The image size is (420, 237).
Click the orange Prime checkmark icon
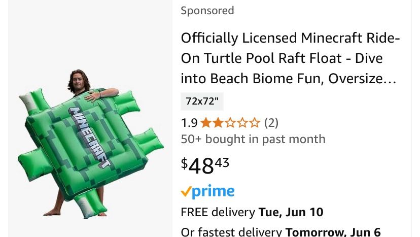(186, 192)
